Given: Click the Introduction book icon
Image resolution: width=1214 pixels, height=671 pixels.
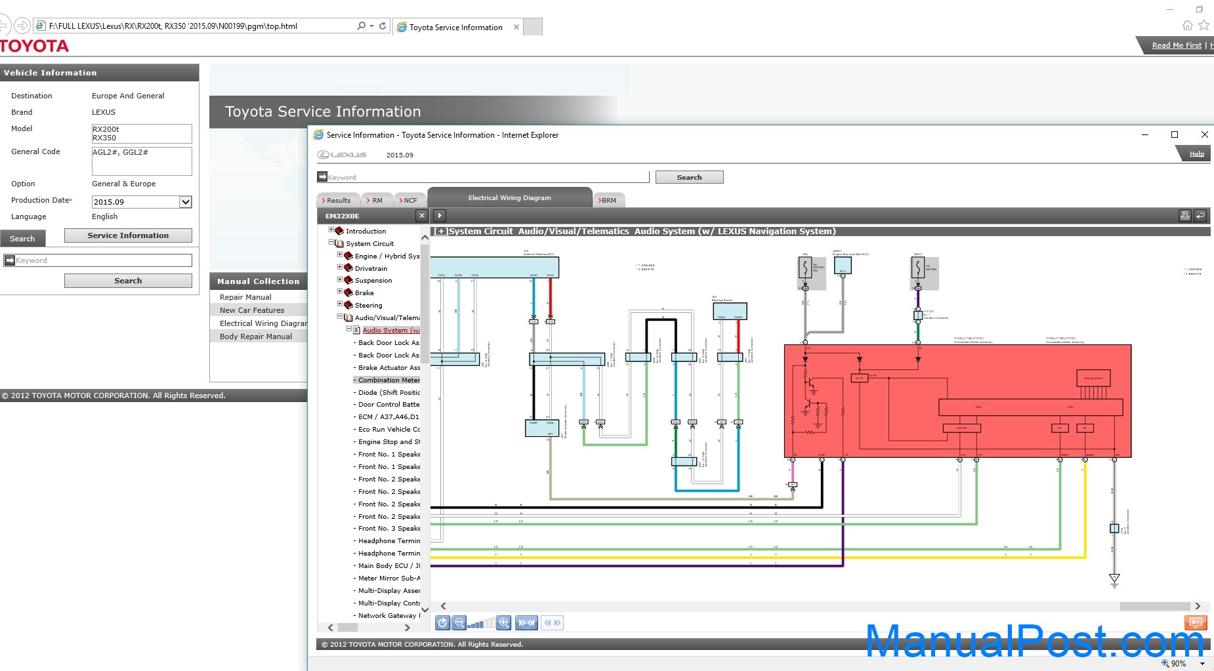Looking at the screenshot, I should pos(340,231).
